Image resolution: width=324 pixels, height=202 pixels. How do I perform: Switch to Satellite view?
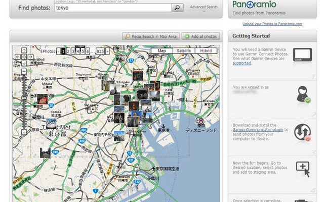tap(184, 50)
